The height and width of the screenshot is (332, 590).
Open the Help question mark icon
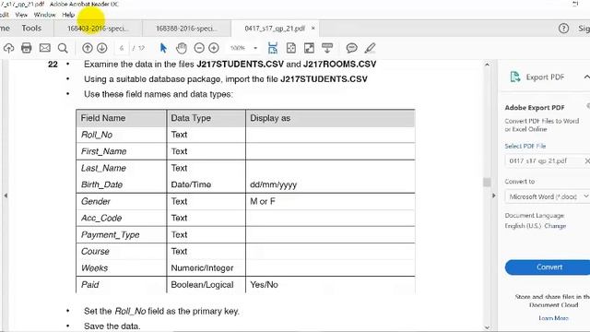pyautogui.click(x=563, y=29)
